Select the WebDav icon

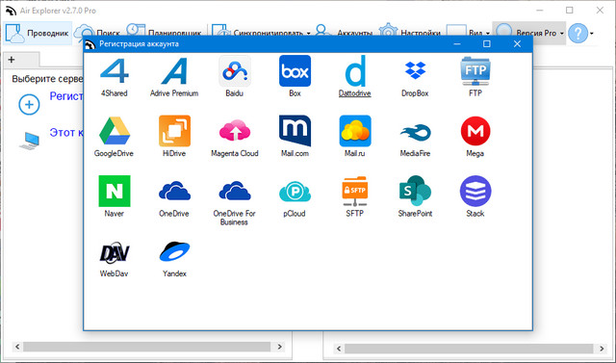coord(114,252)
